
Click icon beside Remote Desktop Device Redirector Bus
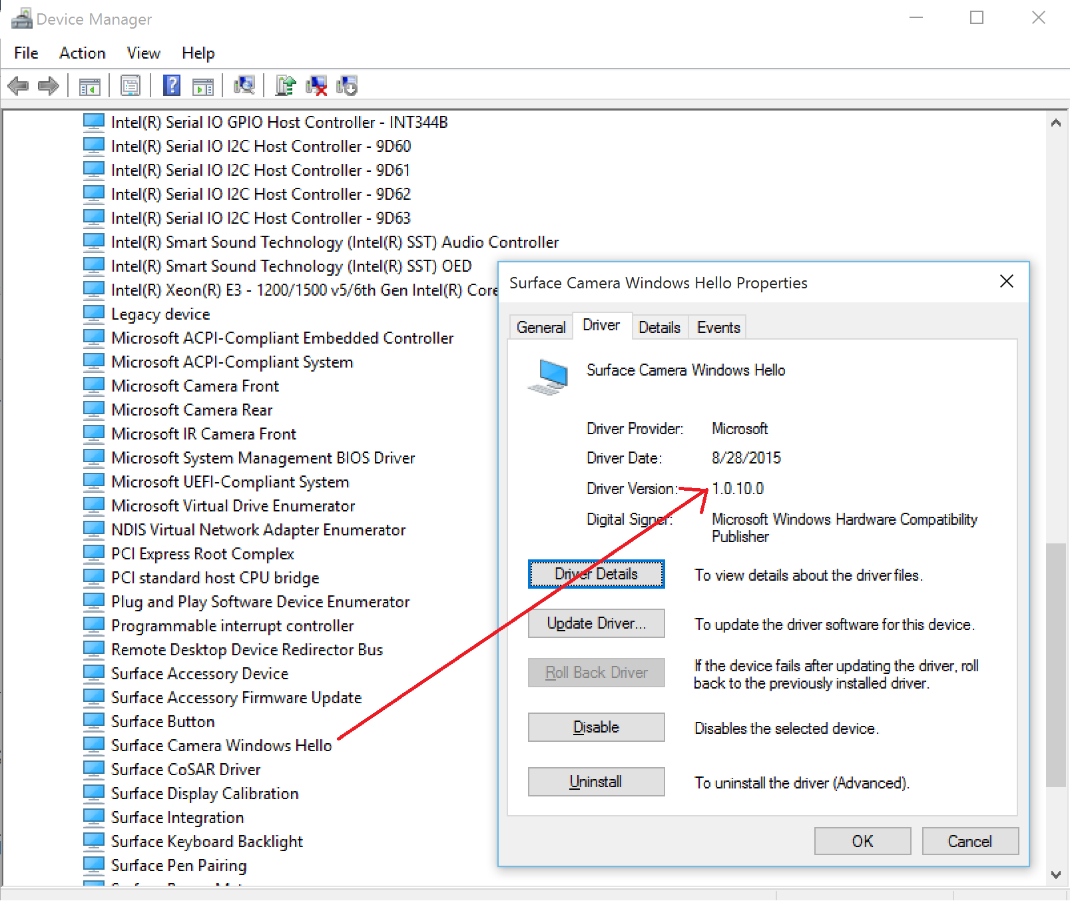coord(94,649)
